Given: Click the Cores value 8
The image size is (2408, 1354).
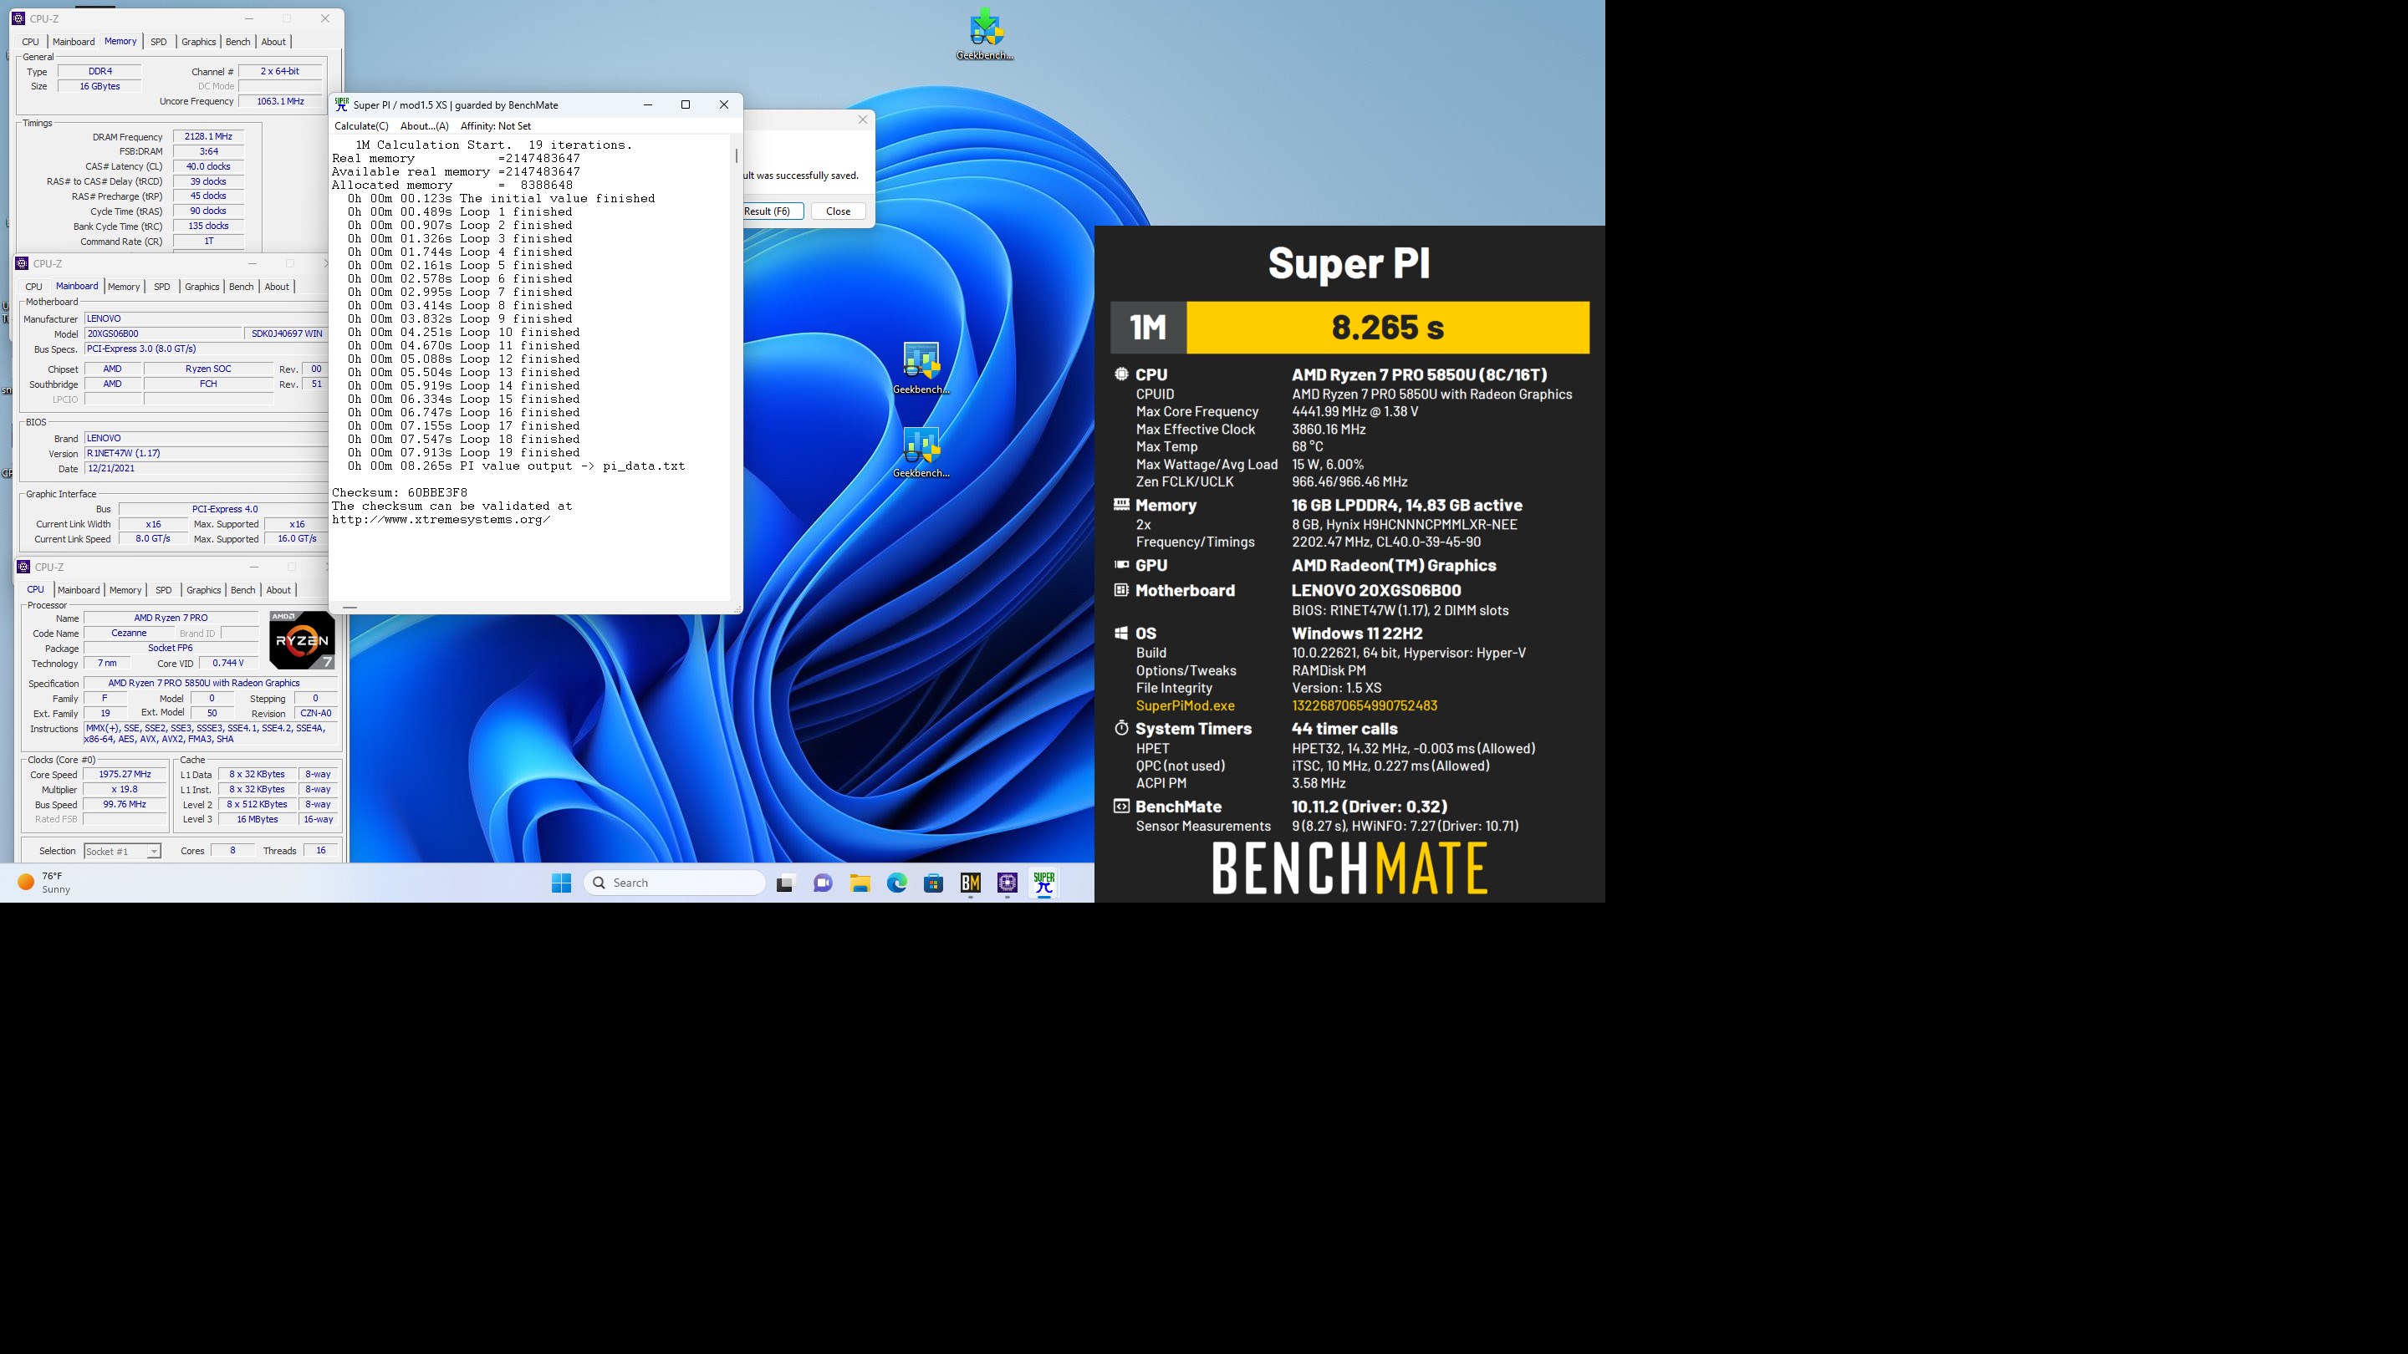Looking at the screenshot, I should (232, 850).
